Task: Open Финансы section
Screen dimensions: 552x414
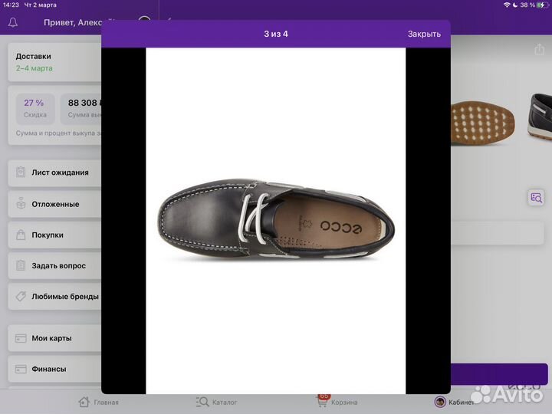Action: 55,369
